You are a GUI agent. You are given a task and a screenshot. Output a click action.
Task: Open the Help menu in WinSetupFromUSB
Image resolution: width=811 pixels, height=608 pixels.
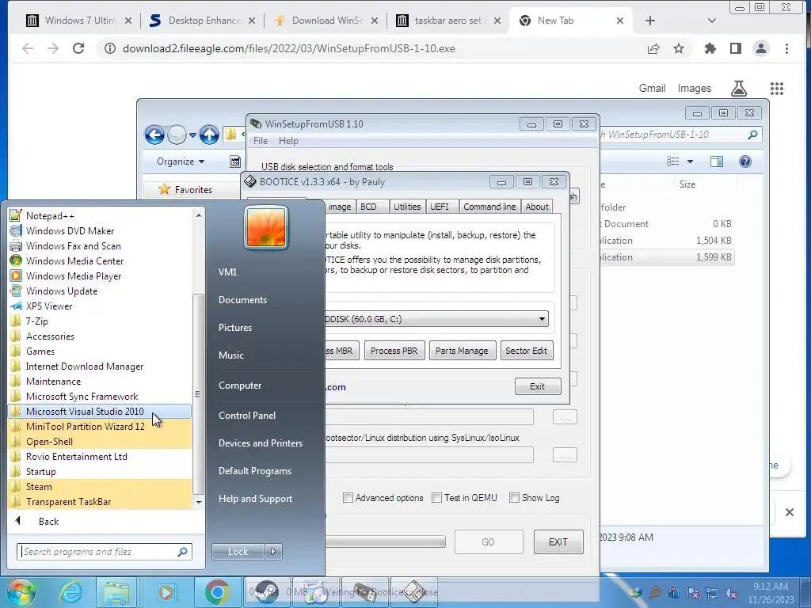(288, 141)
